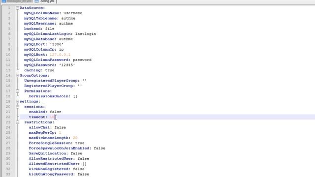
Task: Click the 'settings:' key
Action: (x=30, y=102)
